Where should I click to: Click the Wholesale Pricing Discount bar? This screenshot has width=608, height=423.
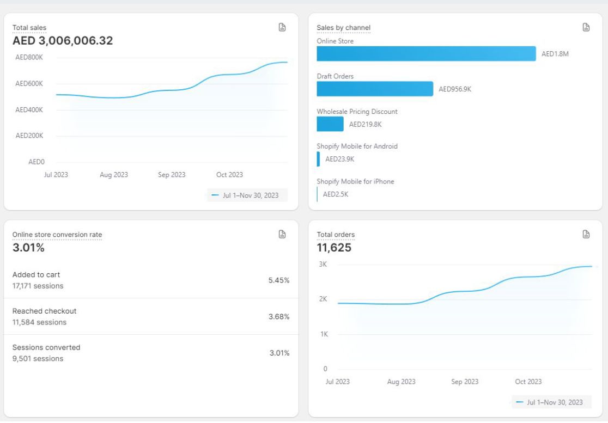(x=330, y=124)
